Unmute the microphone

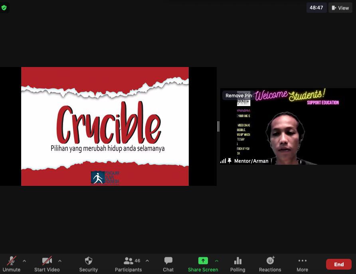[12, 264]
